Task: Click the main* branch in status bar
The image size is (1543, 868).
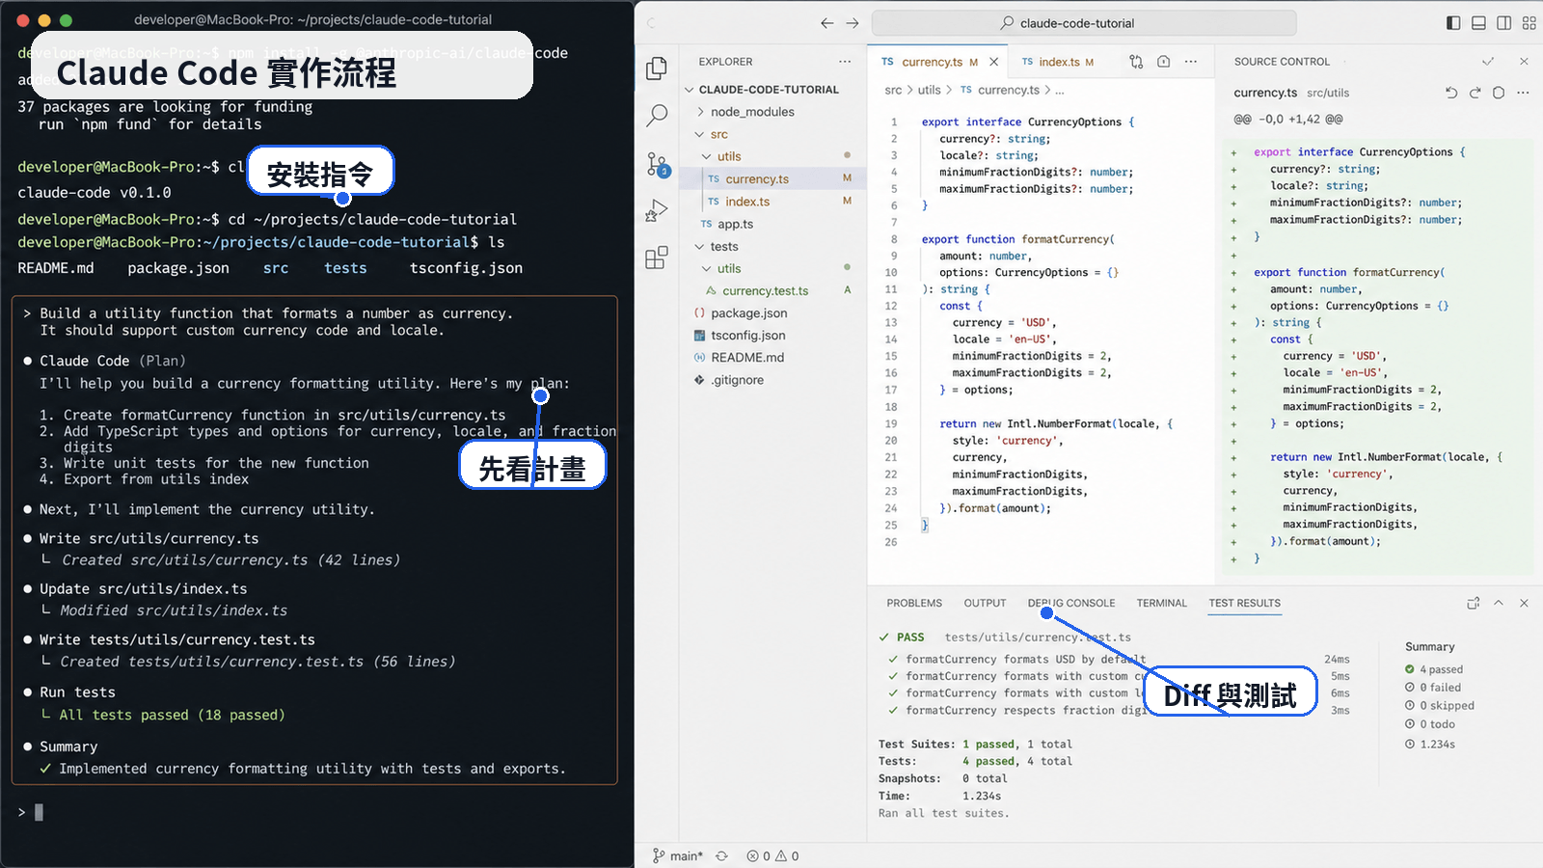Action: tap(679, 856)
